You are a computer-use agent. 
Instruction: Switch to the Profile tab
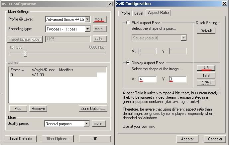tap(125, 13)
